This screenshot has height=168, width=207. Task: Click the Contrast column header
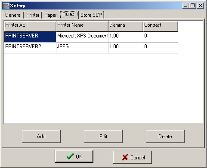point(161,26)
